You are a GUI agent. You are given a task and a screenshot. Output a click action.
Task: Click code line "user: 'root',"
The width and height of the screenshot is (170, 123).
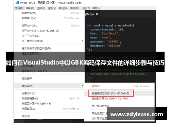(101, 37)
